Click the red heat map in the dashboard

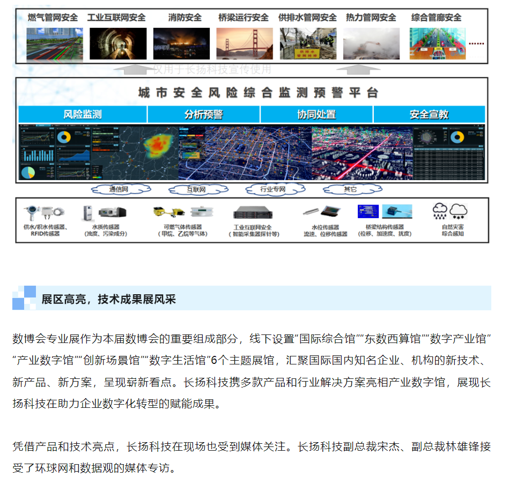(x=158, y=145)
